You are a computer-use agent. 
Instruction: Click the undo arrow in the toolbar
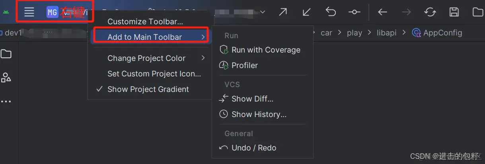coord(331,12)
